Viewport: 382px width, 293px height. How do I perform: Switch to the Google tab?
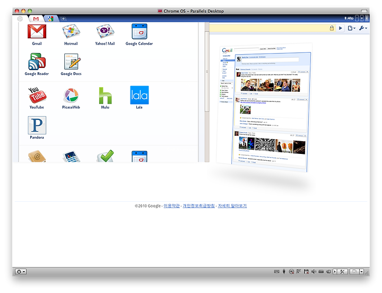(51, 19)
